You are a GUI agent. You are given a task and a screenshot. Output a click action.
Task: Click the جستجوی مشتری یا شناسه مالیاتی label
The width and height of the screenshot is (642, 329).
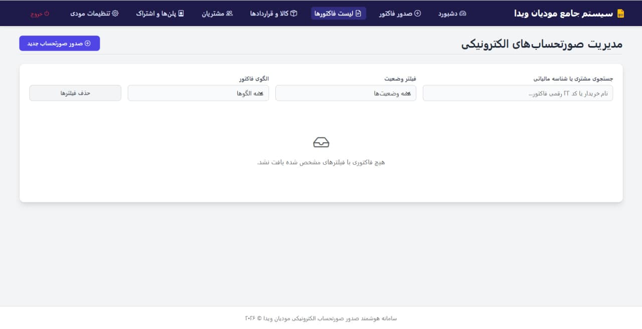573,79
